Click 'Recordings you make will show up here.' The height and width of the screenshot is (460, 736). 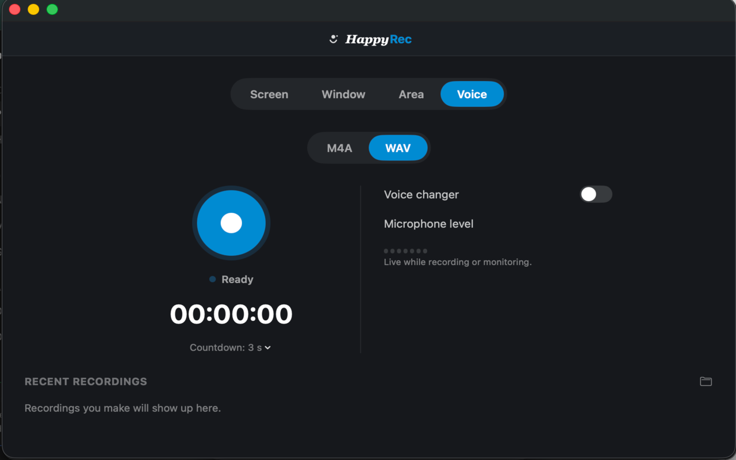tap(122, 408)
